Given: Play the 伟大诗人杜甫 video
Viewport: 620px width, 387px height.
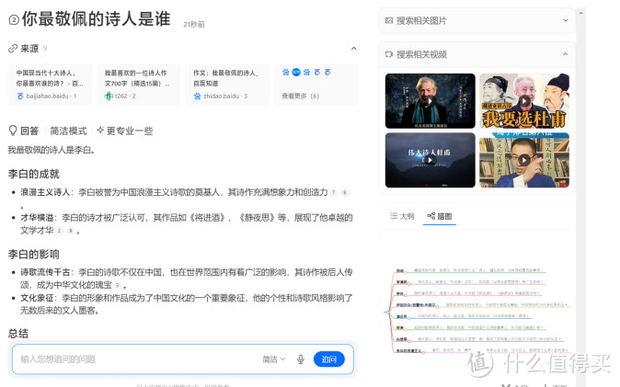Looking at the screenshot, I should pos(431,160).
